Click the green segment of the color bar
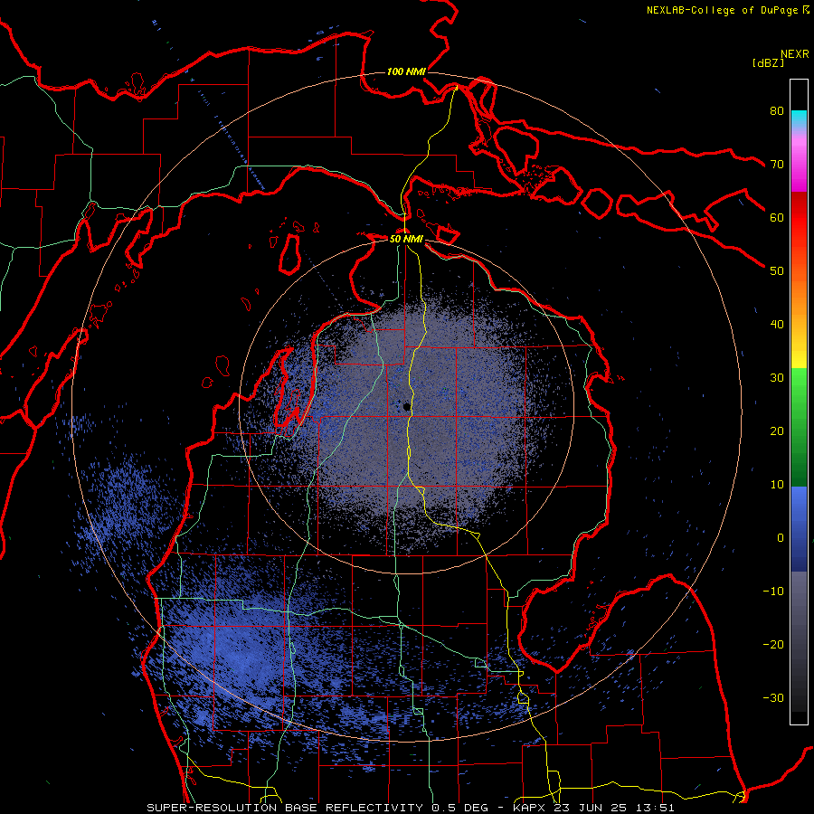Screen dimensions: 814x814 click(x=799, y=427)
